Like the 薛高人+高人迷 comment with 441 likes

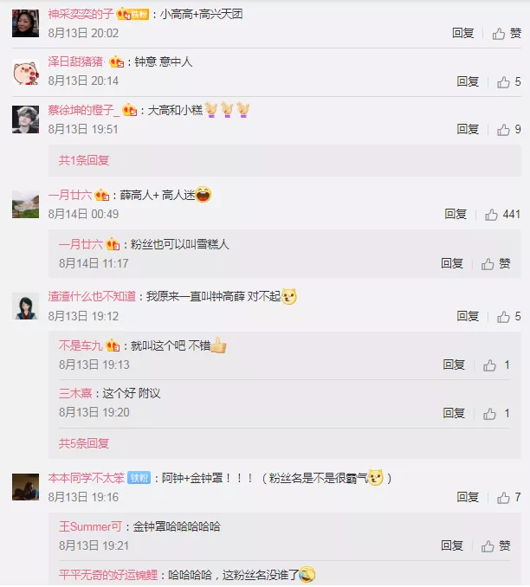[502, 215]
